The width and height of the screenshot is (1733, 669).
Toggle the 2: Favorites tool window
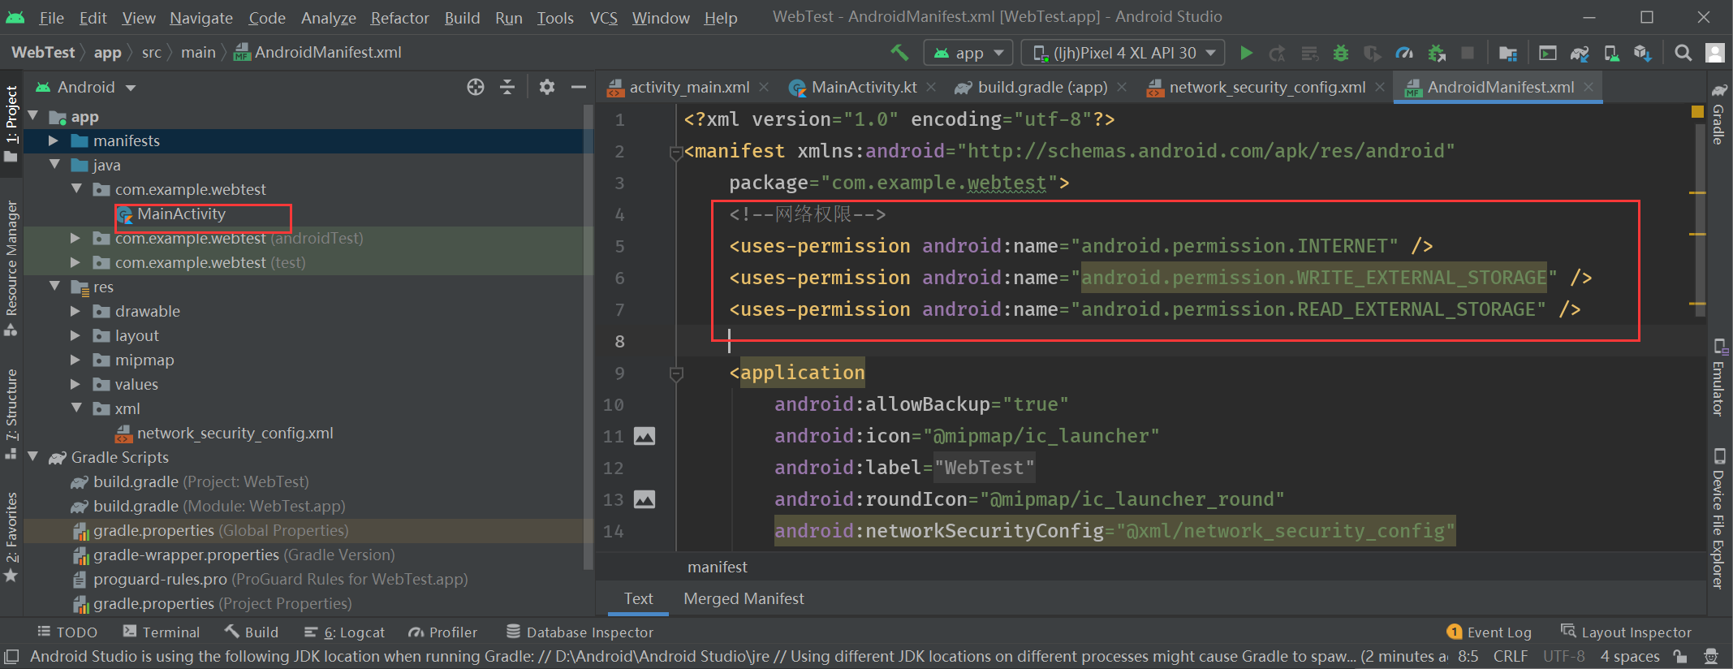(x=11, y=537)
